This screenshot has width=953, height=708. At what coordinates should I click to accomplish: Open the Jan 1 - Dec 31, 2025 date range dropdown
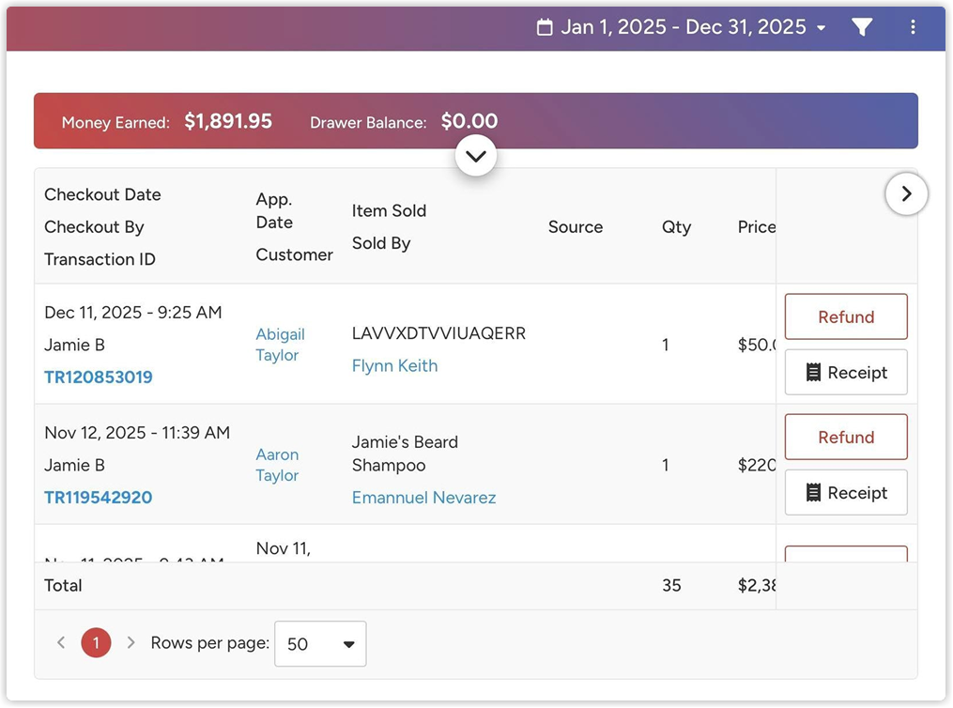click(682, 27)
